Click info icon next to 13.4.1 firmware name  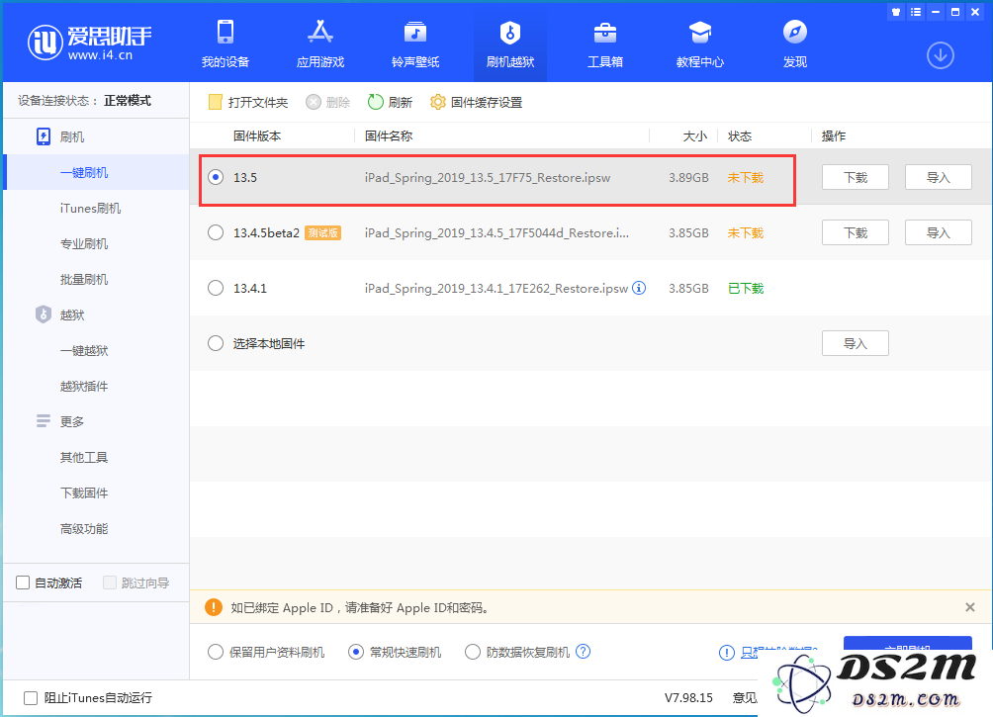click(640, 288)
